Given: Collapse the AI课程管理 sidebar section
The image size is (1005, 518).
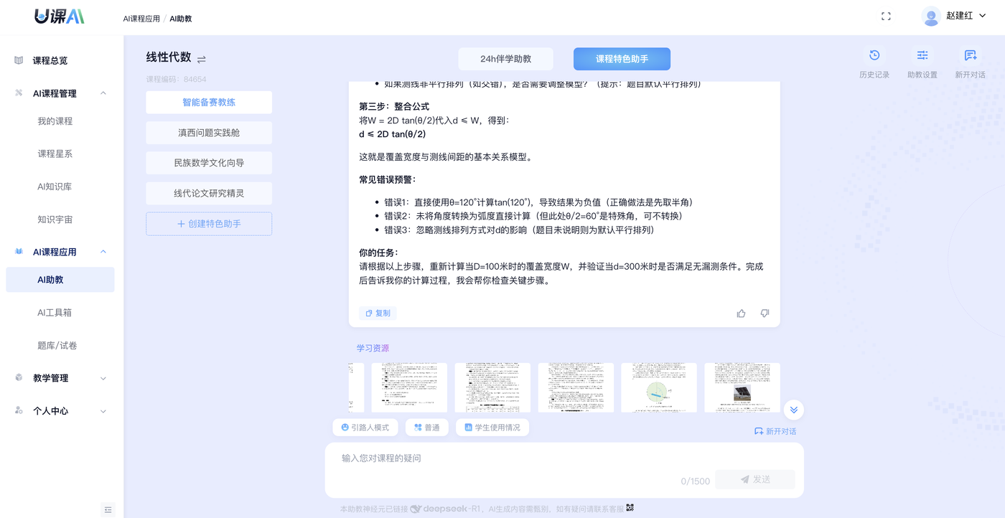Looking at the screenshot, I should click(x=103, y=93).
